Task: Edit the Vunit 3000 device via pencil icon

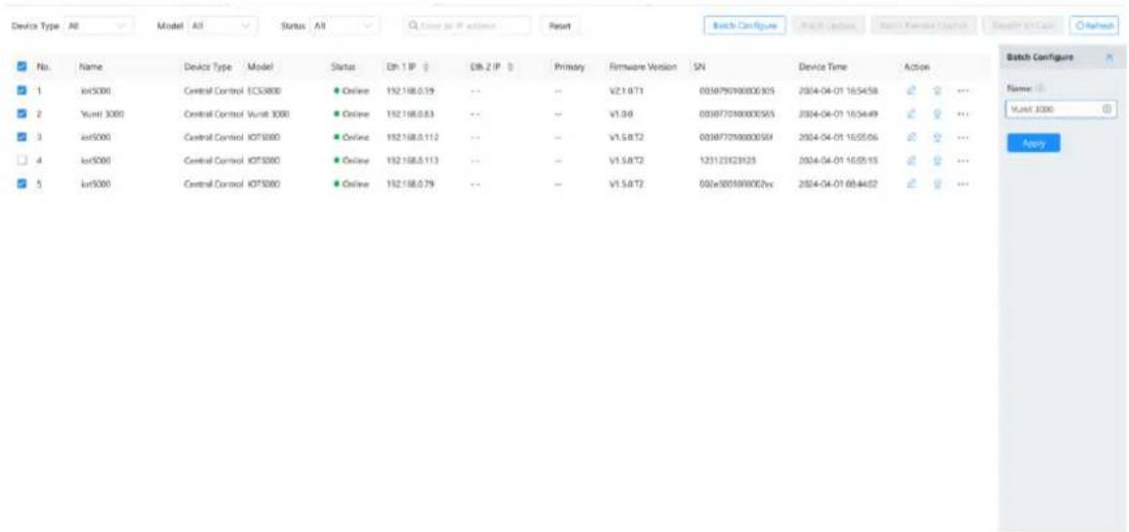Action: (911, 114)
